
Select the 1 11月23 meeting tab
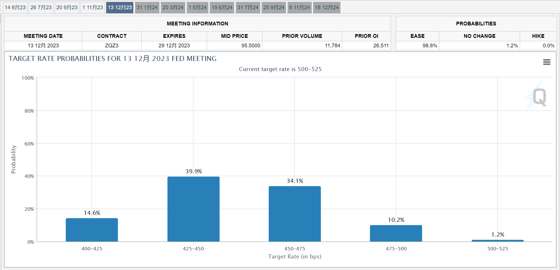click(93, 8)
